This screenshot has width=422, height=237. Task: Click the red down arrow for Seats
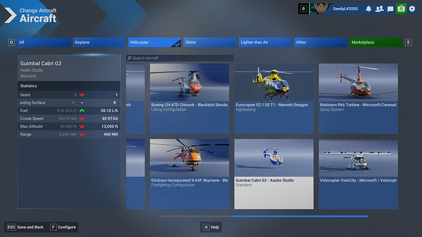(82, 95)
